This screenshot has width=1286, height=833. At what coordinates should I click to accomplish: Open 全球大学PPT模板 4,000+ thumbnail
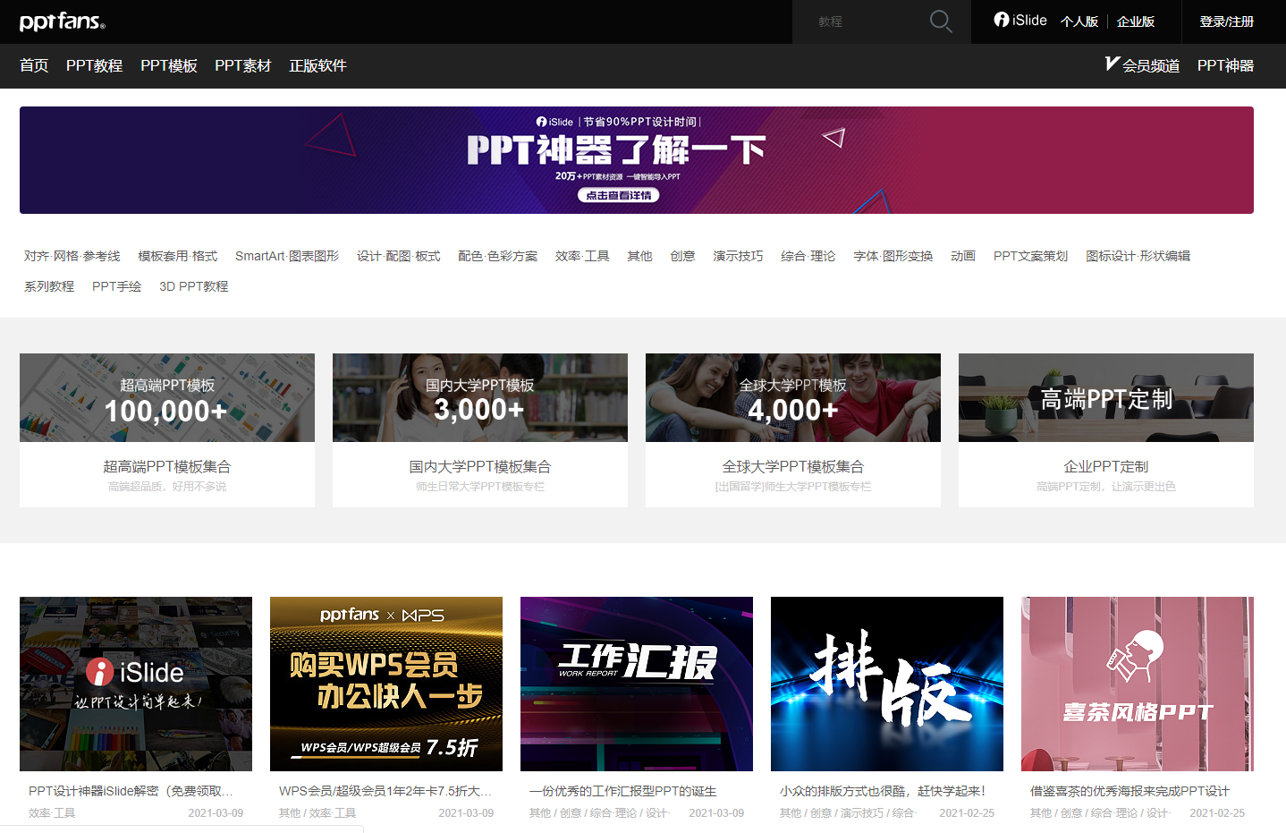793,397
